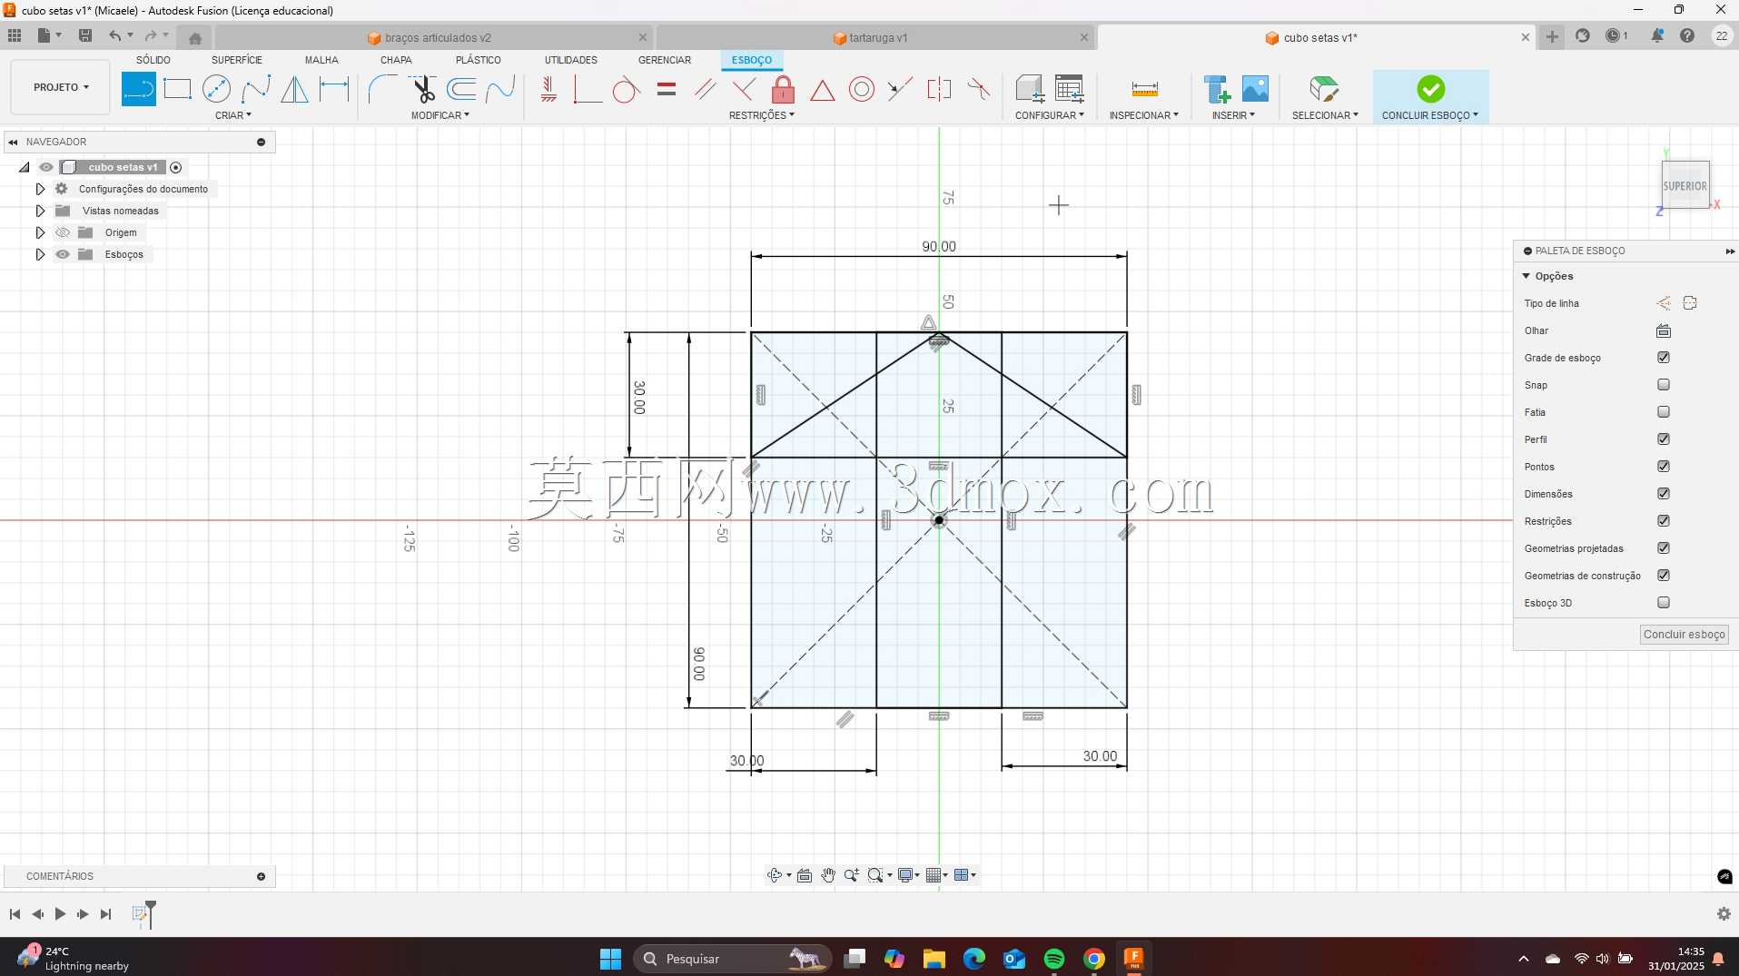Click the sketch feature in the timeline
The height and width of the screenshot is (976, 1739).
pos(140,914)
